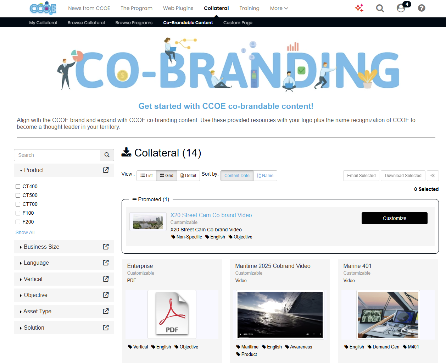Click the M401 tag

tap(411, 347)
